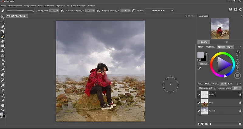243x129 pixels.
Task: Open the notifications icon next to help
Action: [x=230, y=9]
